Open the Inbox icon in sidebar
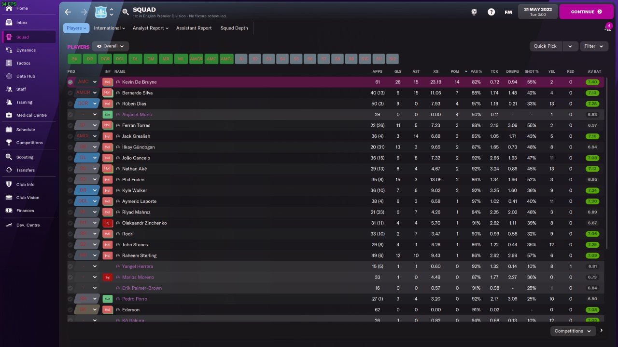The width and height of the screenshot is (618, 347). [x=9, y=23]
